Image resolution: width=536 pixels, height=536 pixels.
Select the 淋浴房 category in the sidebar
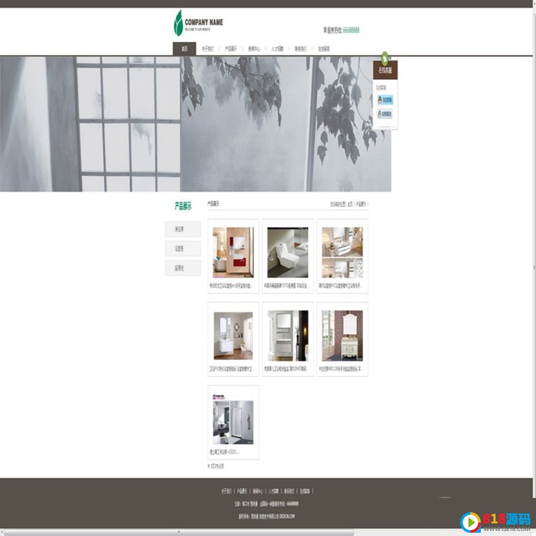click(183, 229)
